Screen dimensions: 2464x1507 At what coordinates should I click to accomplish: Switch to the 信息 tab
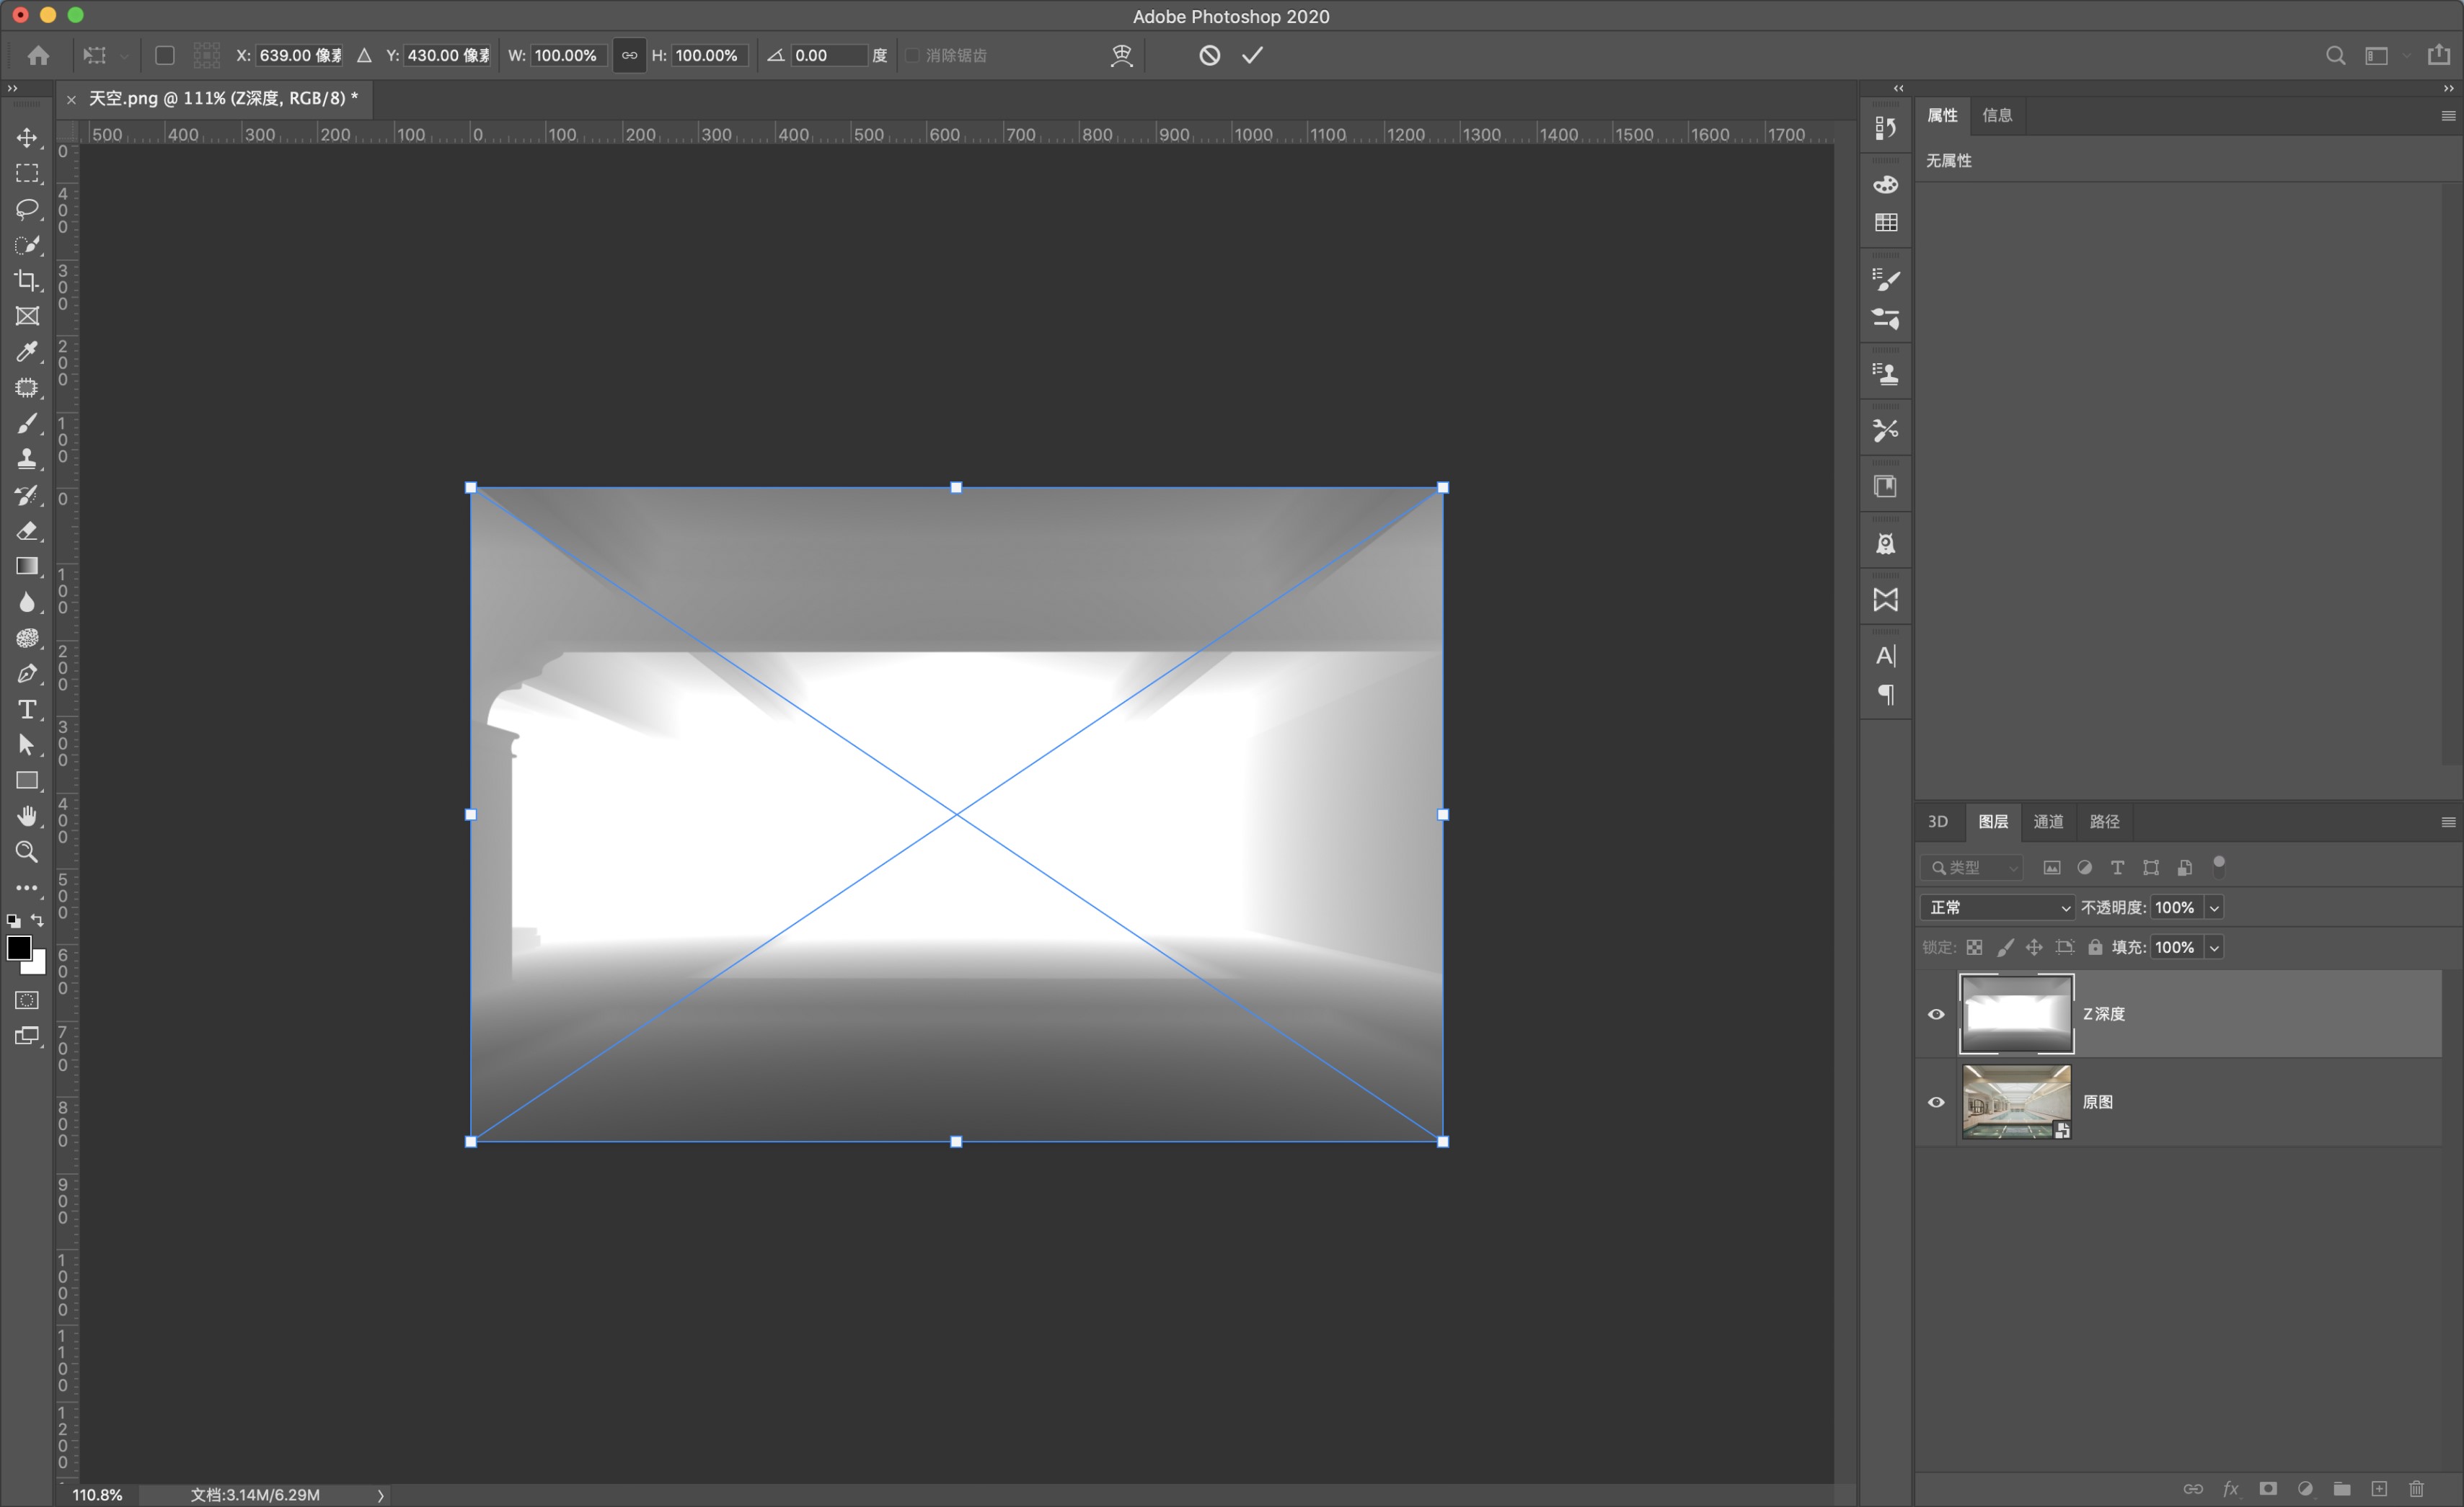click(x=1997, y=115)
